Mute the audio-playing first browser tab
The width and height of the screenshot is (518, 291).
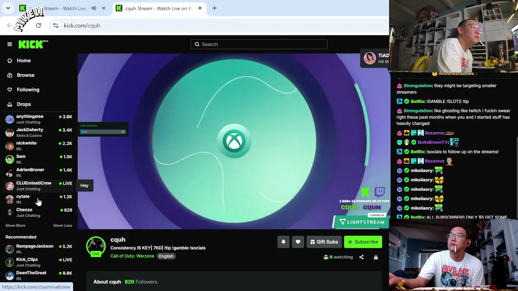94,8
